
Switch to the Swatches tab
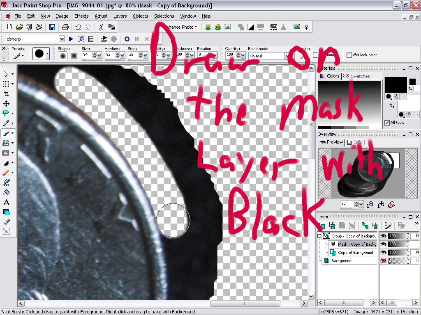tap(357, 76)
